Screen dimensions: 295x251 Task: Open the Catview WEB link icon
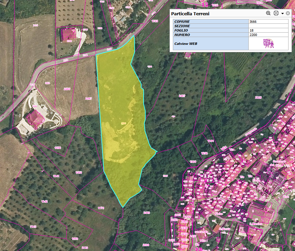[268, 44]
